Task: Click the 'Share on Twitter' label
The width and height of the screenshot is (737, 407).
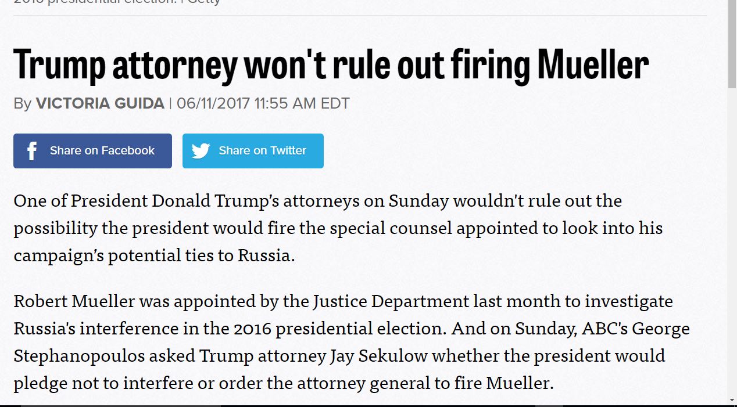Action: [x=262, y=150]
